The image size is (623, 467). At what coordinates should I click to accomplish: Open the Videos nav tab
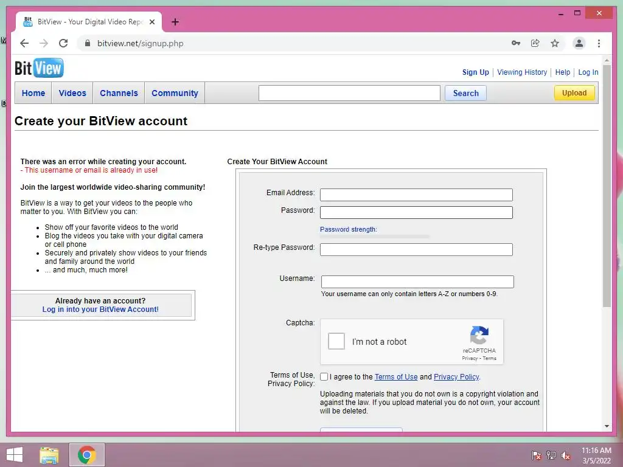(72, 93)
